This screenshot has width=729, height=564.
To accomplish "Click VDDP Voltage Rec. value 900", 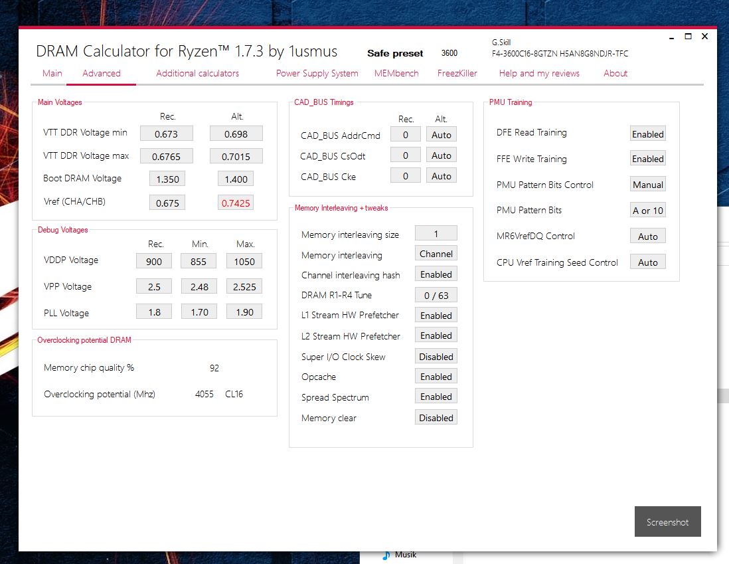I will (154, 261).
